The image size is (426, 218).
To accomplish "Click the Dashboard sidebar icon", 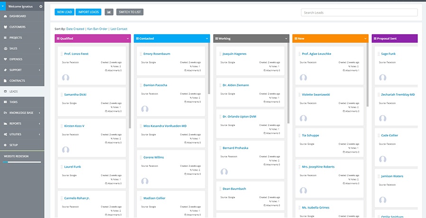I will 6,16.
